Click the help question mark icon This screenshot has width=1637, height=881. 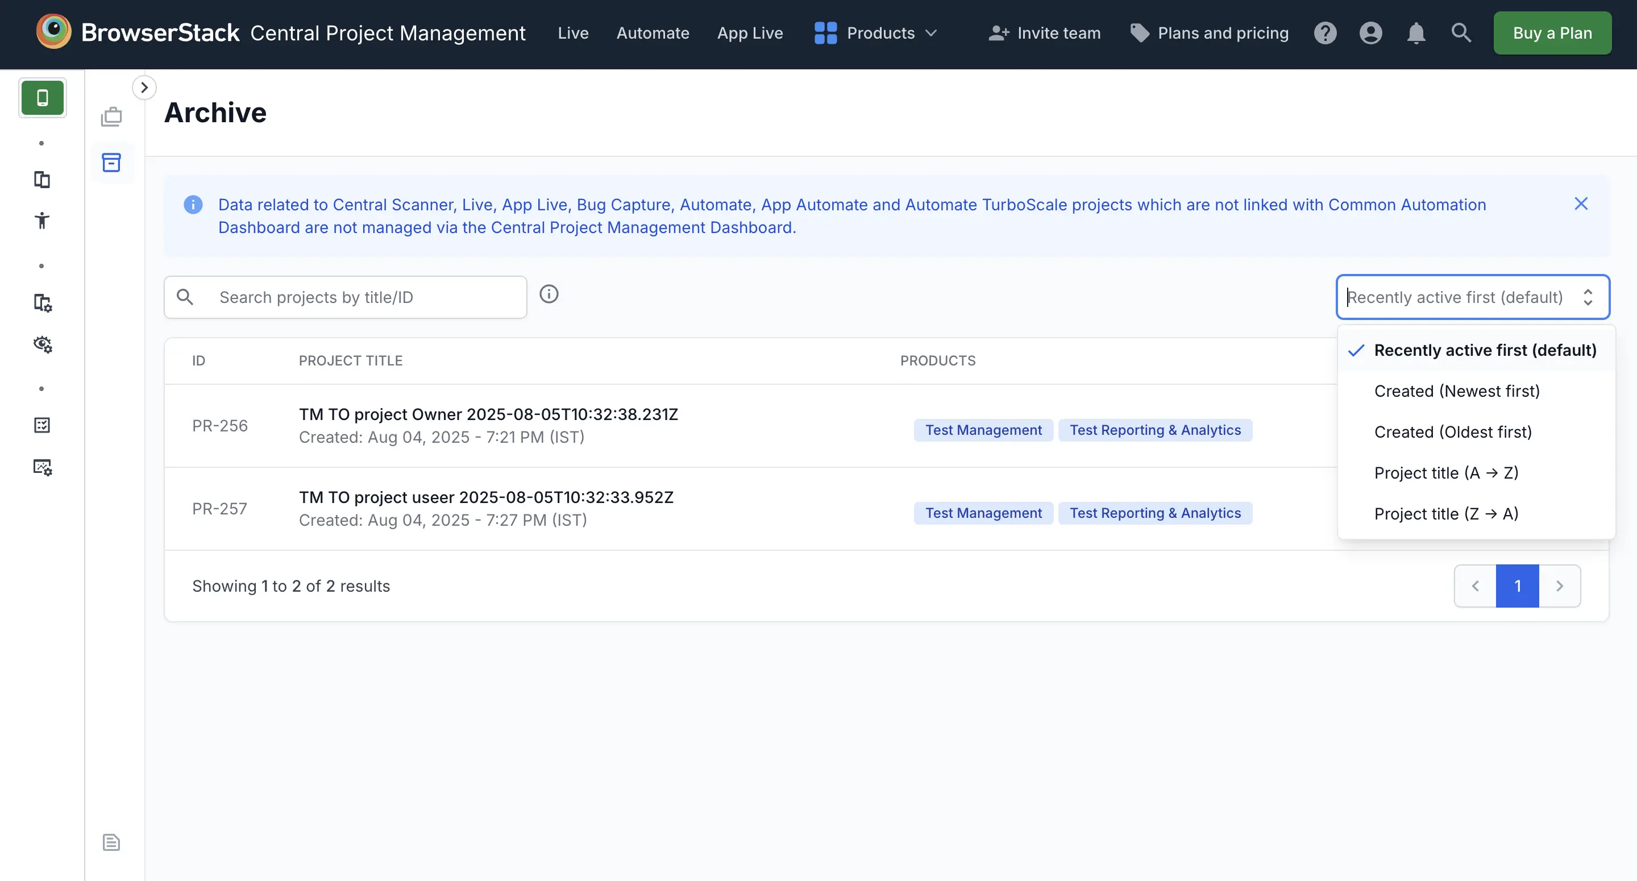tap(1325, 32)
